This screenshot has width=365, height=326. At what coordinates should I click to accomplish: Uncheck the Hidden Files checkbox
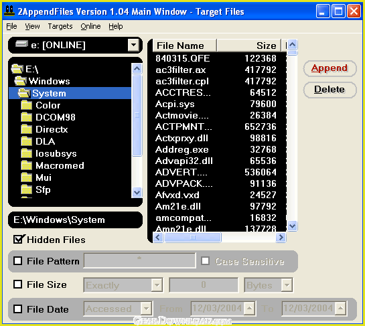click(18, 240)
